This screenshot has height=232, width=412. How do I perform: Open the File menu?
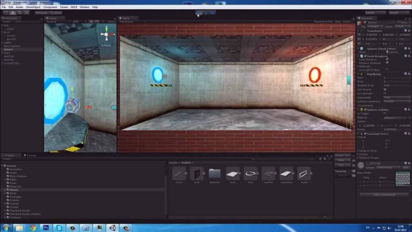pos(4,7)
